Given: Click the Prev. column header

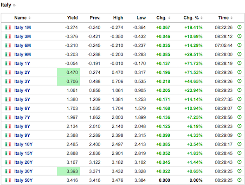Looking at the screenshot, I should (x=95, y=18).
